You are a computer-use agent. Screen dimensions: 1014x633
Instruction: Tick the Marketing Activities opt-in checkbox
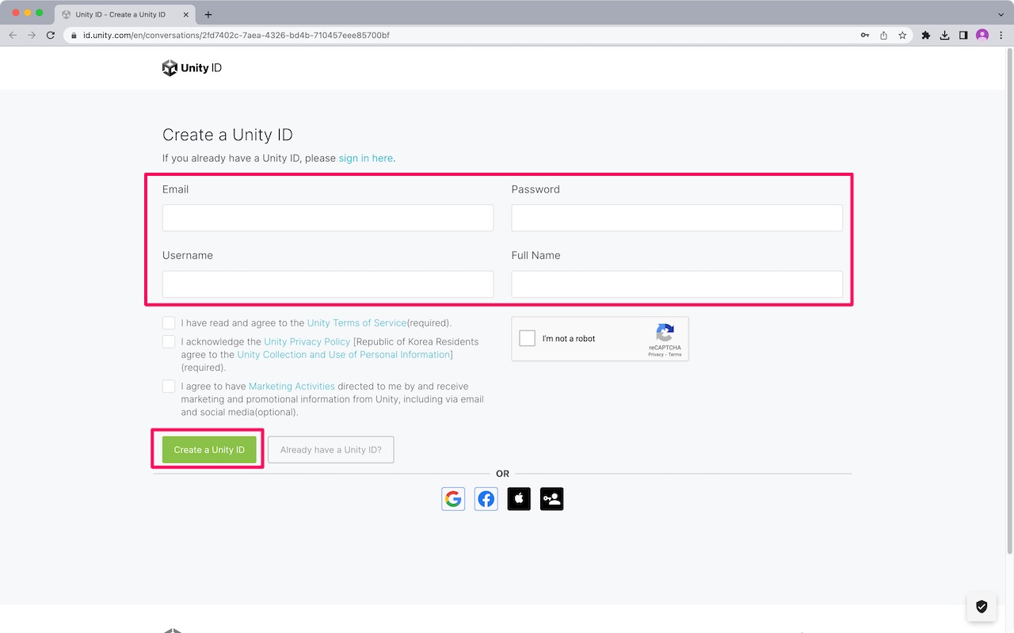click(x=169, y=387)
